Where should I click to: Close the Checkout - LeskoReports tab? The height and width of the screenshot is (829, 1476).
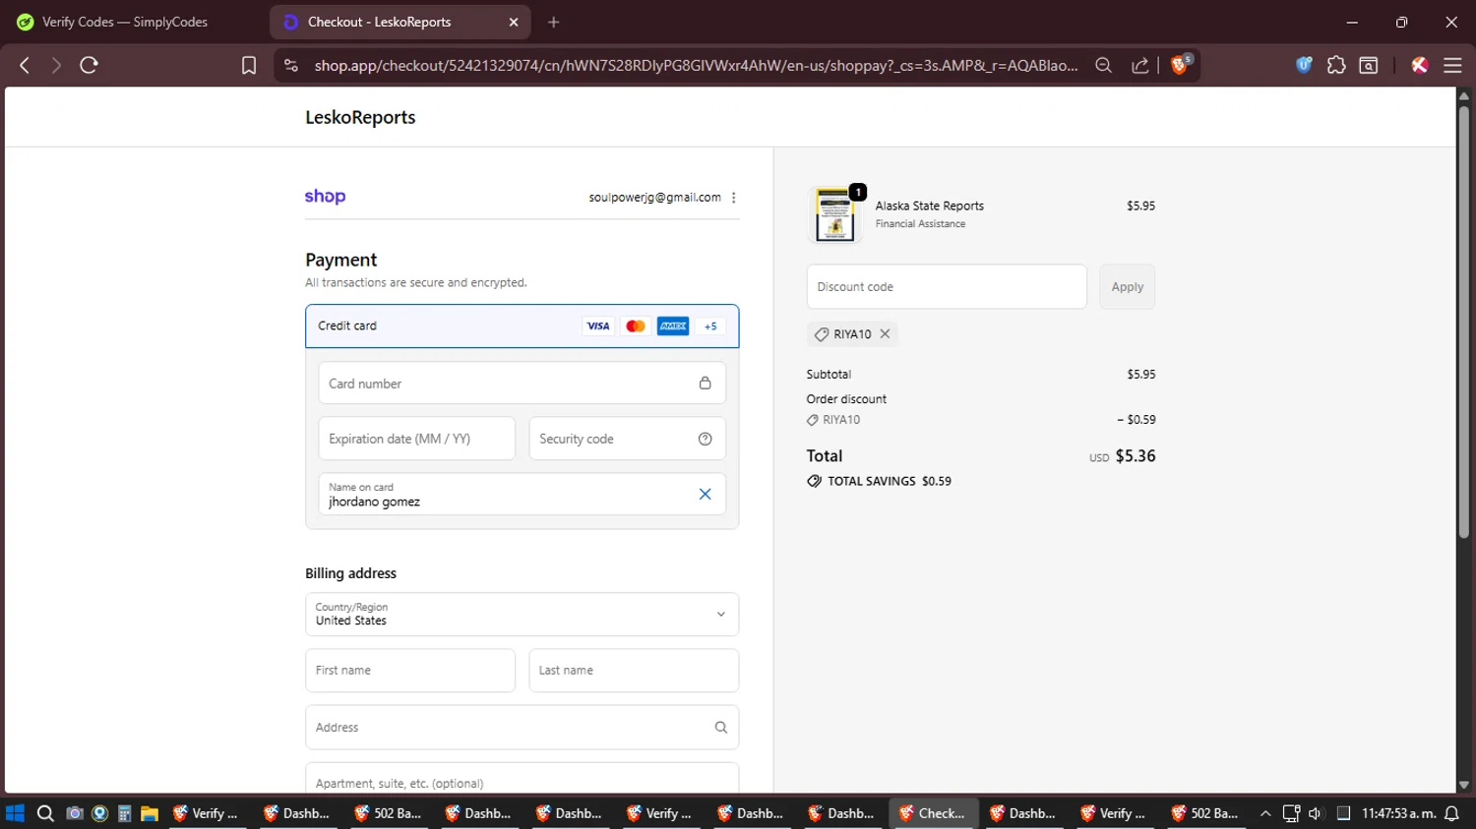point(514,22)
